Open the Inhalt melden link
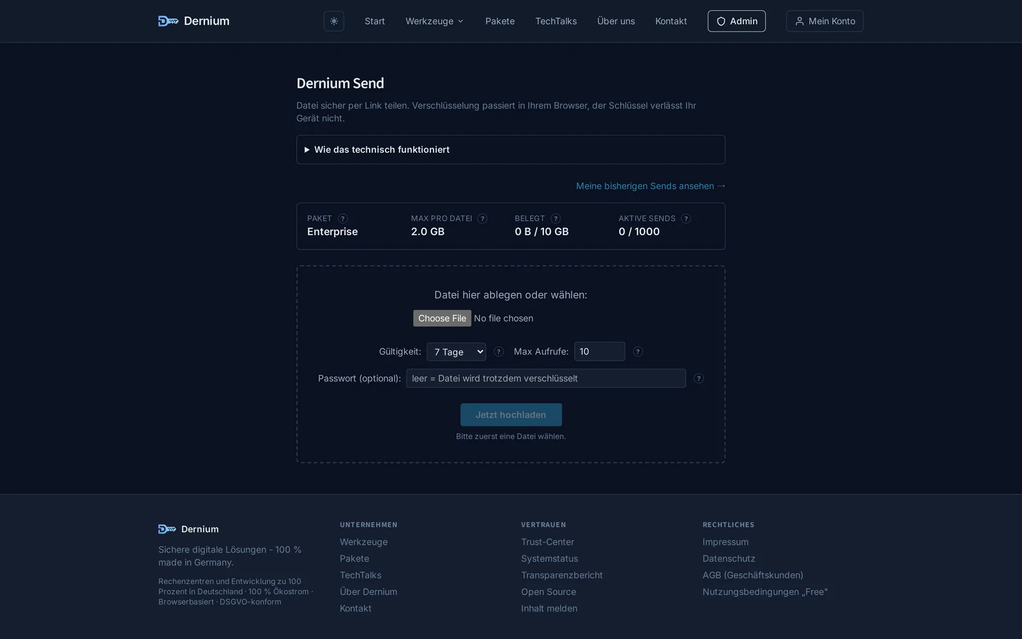Image resolution: width=1022 pixels, height=639 pixels. tap(549, 608)
